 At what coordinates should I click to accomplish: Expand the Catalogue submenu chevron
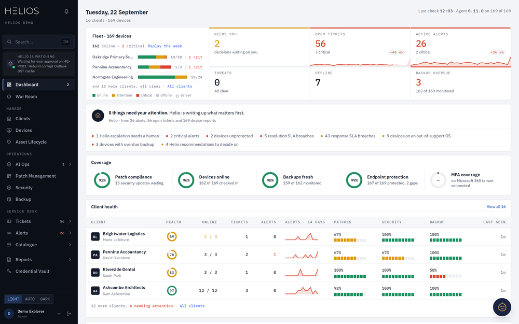[x=70, y=245]
